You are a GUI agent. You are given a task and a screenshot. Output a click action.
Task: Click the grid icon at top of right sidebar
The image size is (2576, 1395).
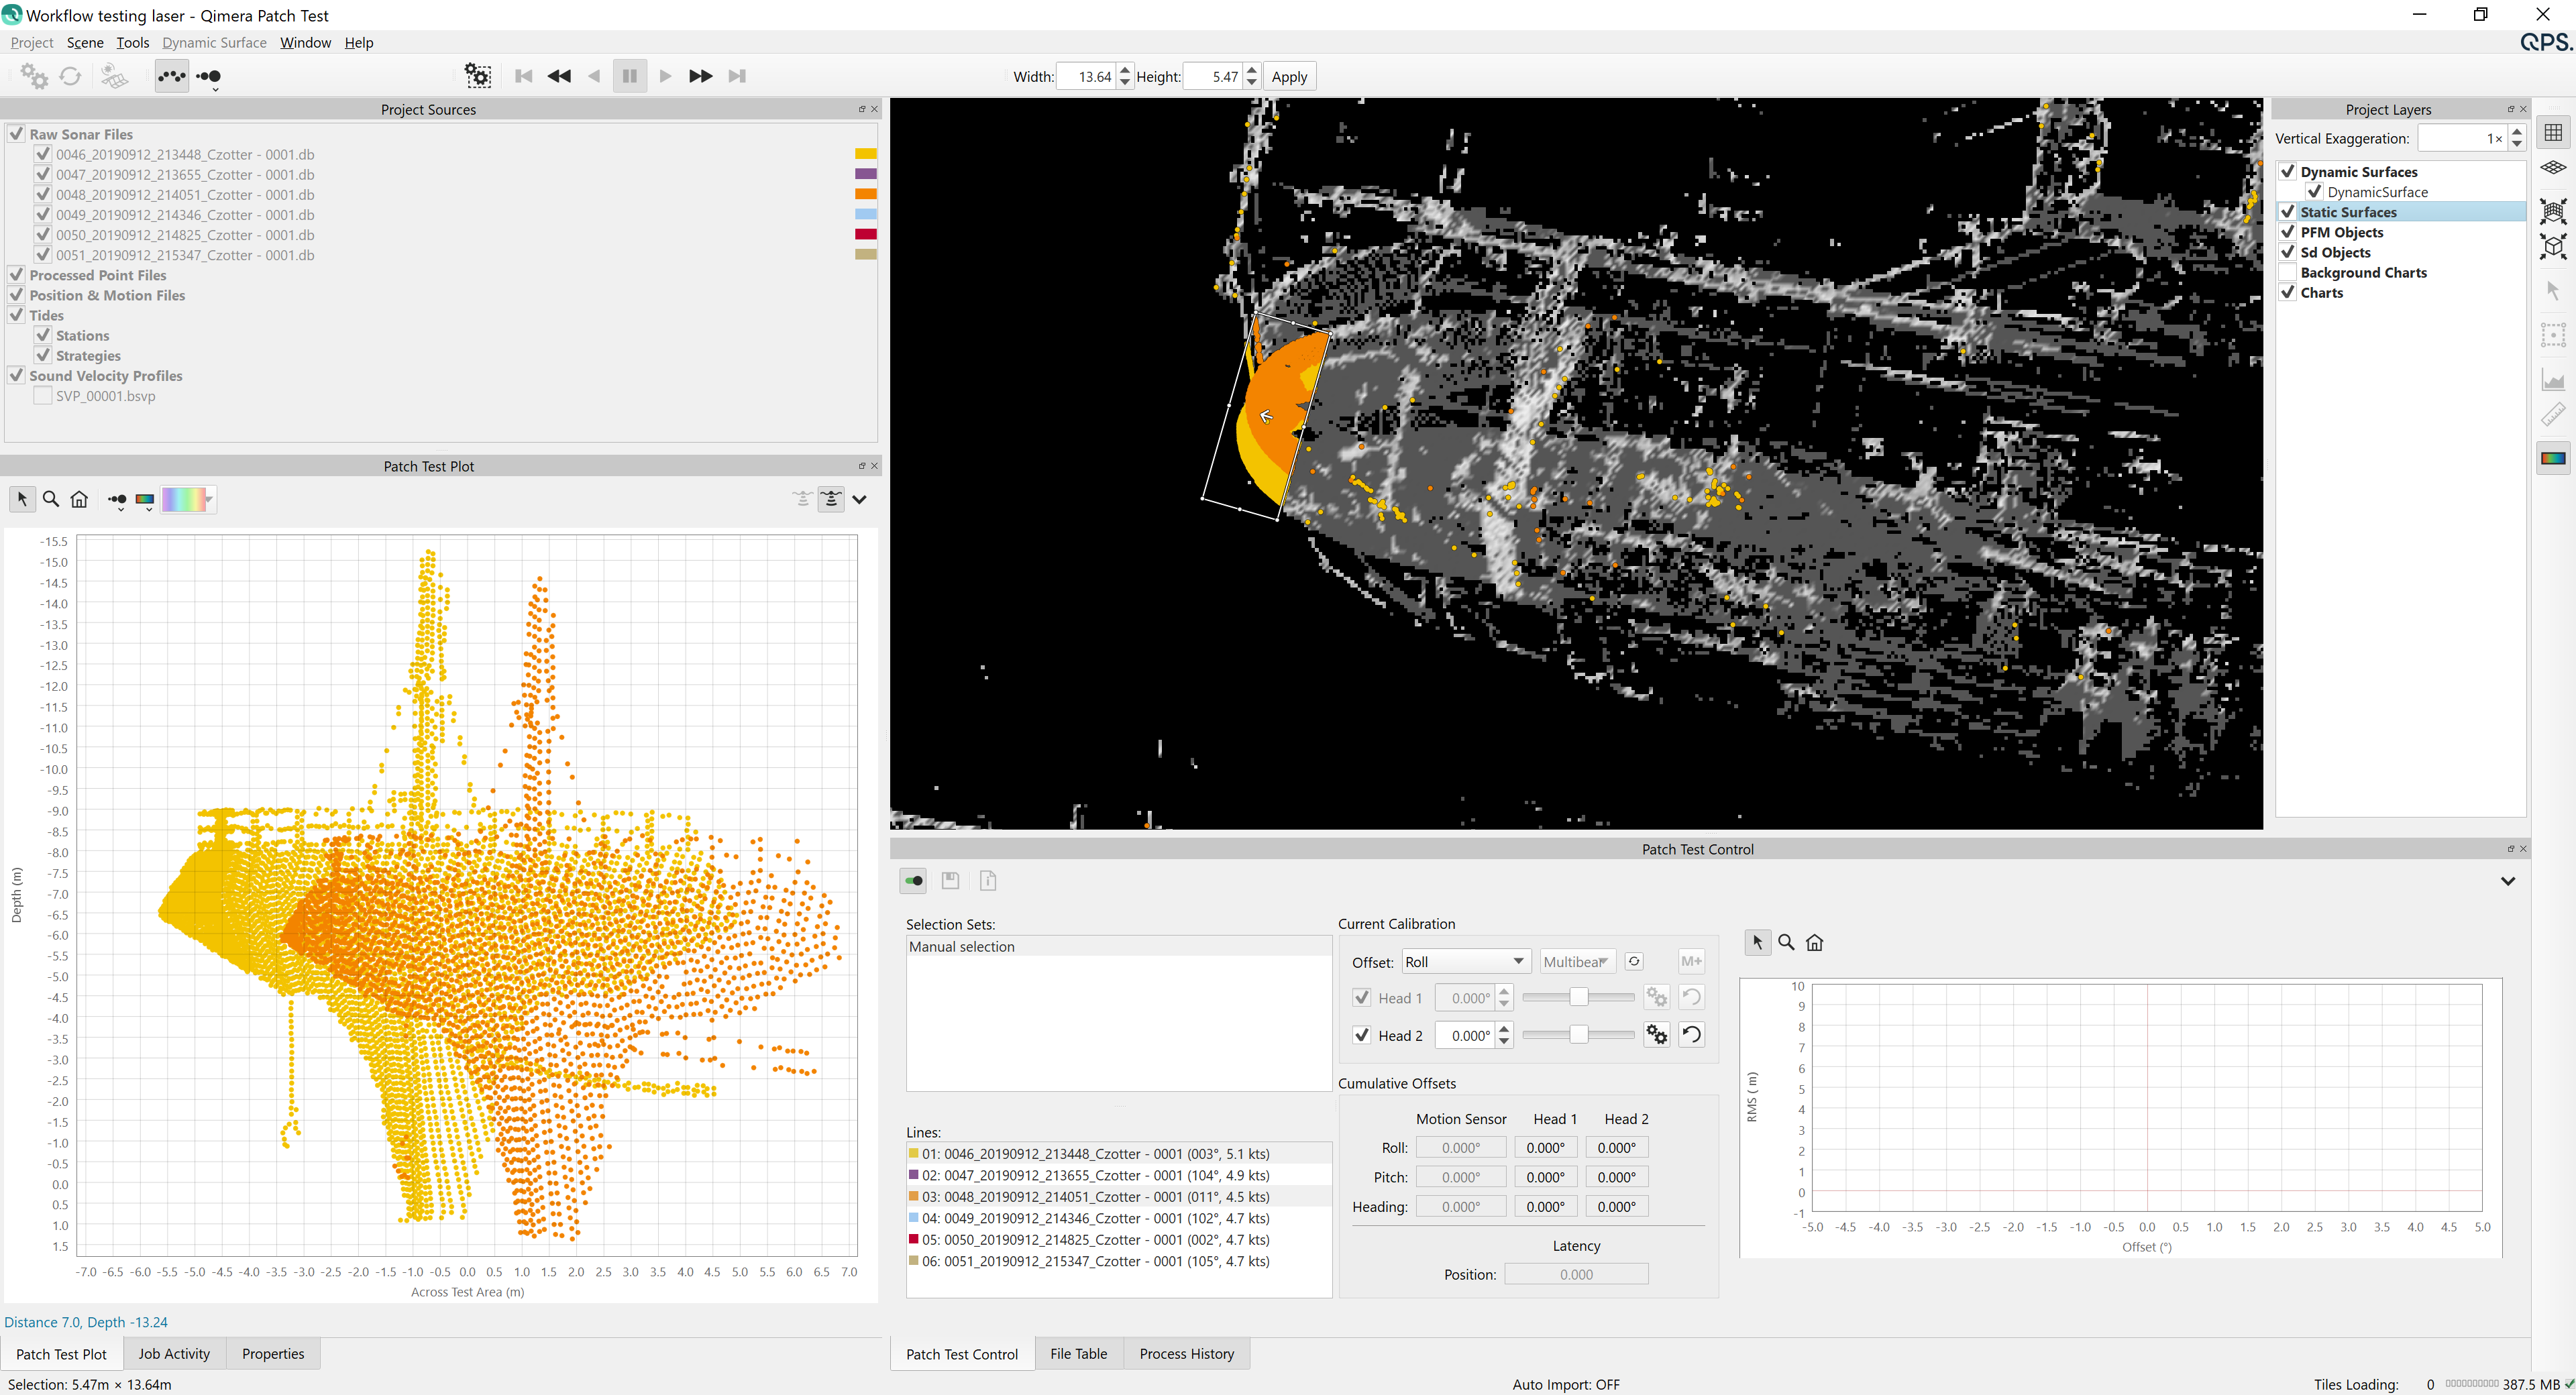coord(2553,133)
